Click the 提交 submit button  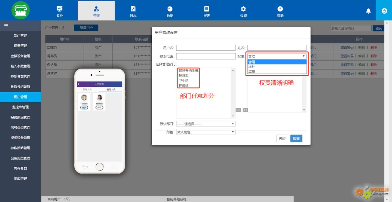[296, 138]
